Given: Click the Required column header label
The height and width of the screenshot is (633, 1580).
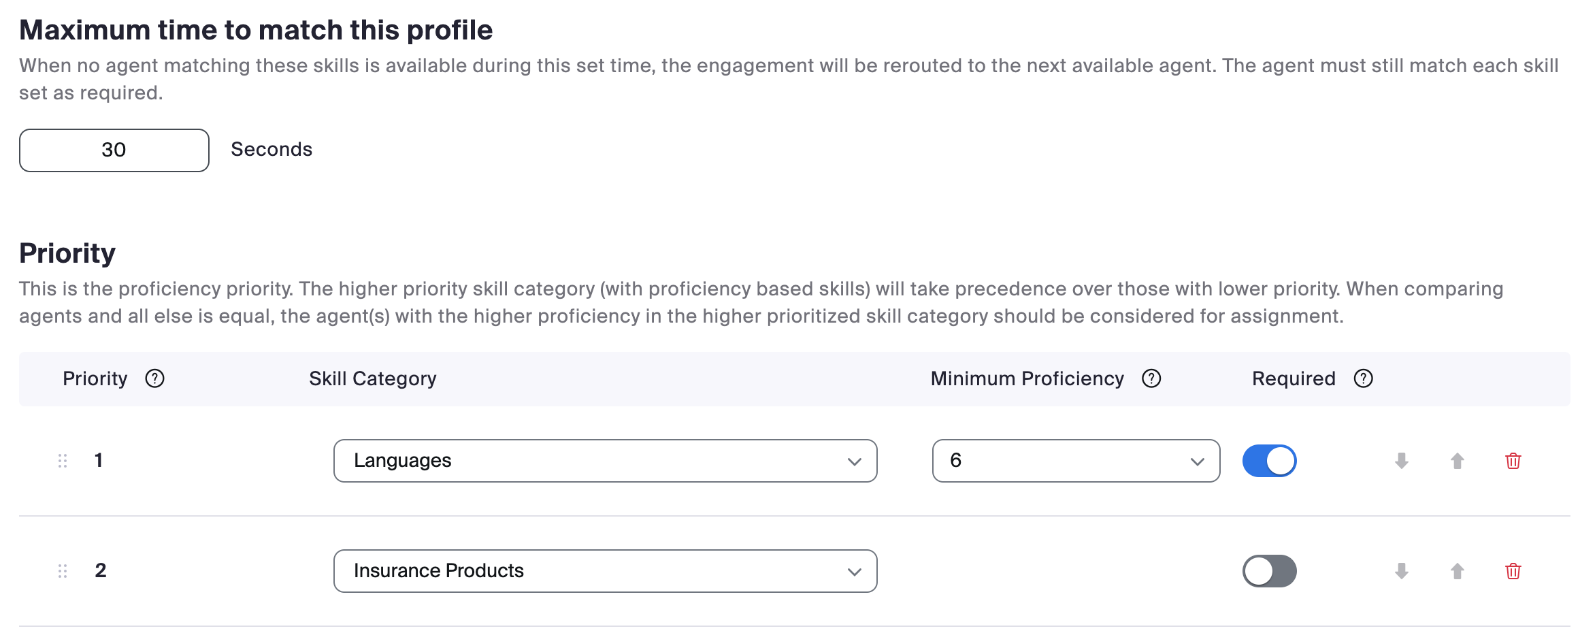Looking at the screenshot, I should tap(1293, 378).
